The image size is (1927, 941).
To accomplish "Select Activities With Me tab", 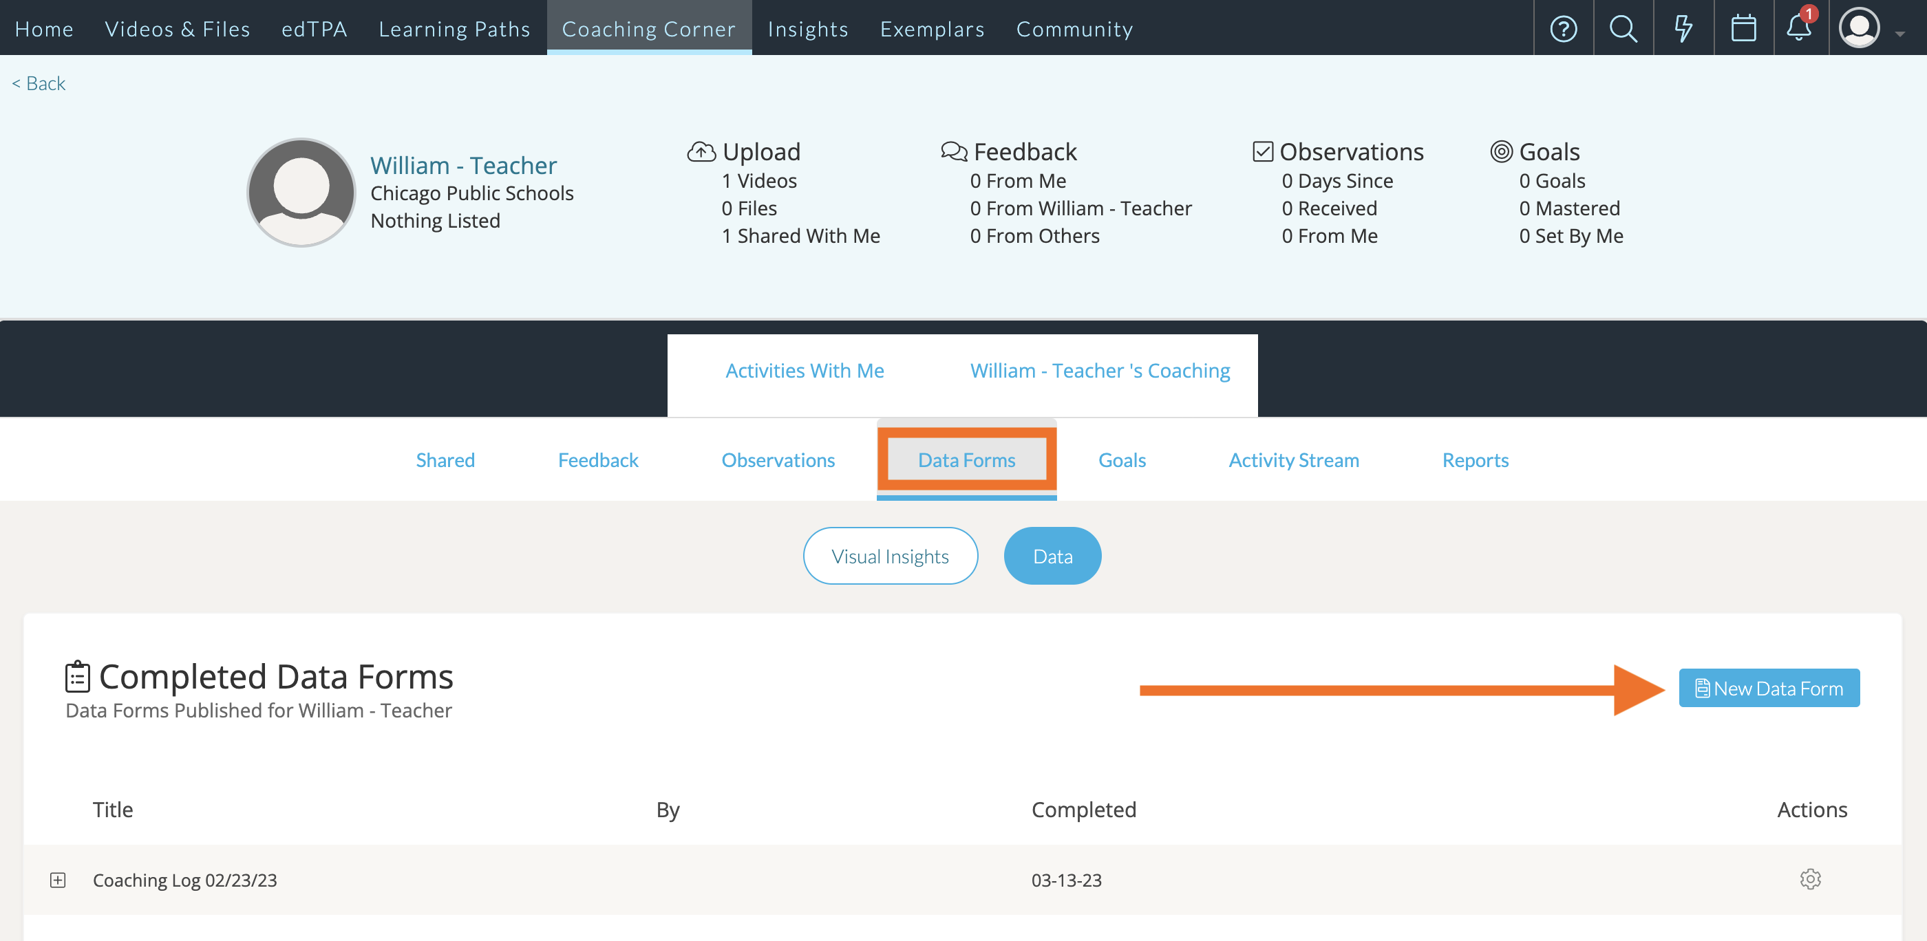I will 804,371.
